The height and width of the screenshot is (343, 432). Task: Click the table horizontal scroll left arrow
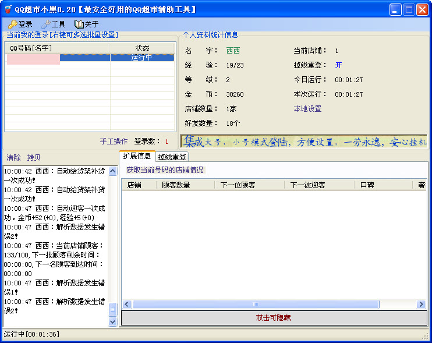coord(127,304)
